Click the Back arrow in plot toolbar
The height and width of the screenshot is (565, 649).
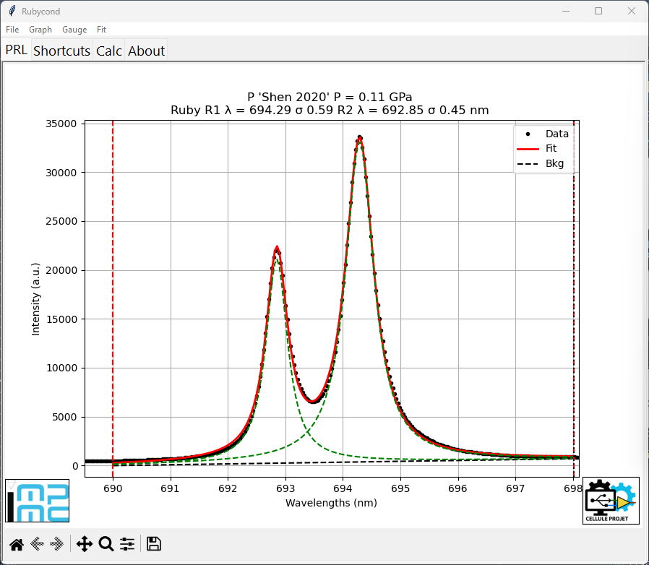pos(38,544)
